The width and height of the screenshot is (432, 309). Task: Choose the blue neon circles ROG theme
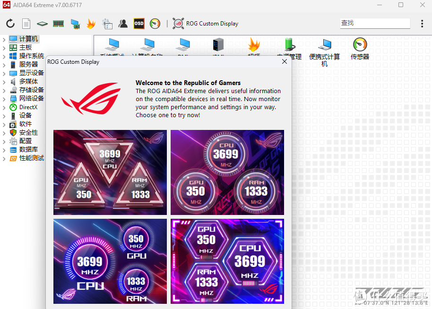click(110, 261)
